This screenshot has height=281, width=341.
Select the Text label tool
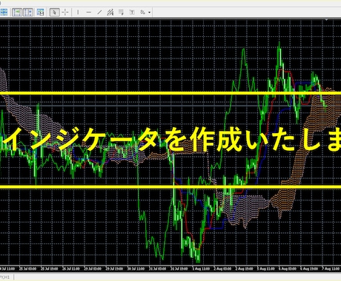coord(132,12)
